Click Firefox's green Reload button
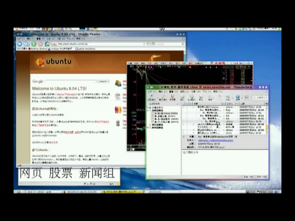295x221 pixels. point(34,44)
